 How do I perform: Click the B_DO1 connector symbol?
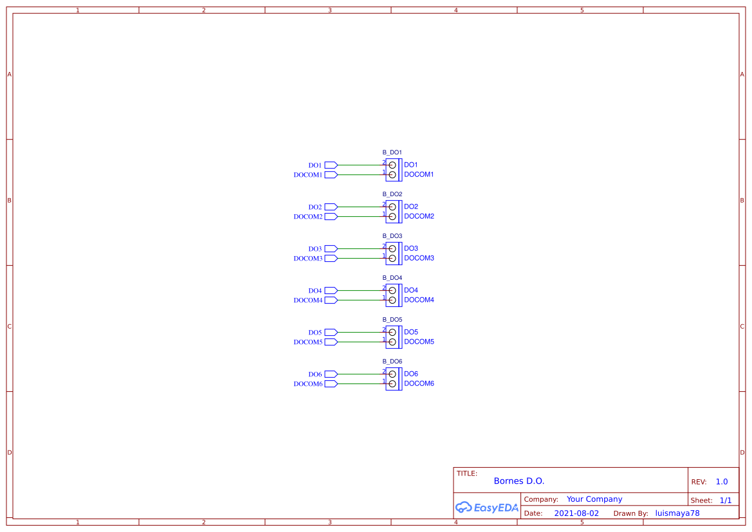[x=393, y=169]
